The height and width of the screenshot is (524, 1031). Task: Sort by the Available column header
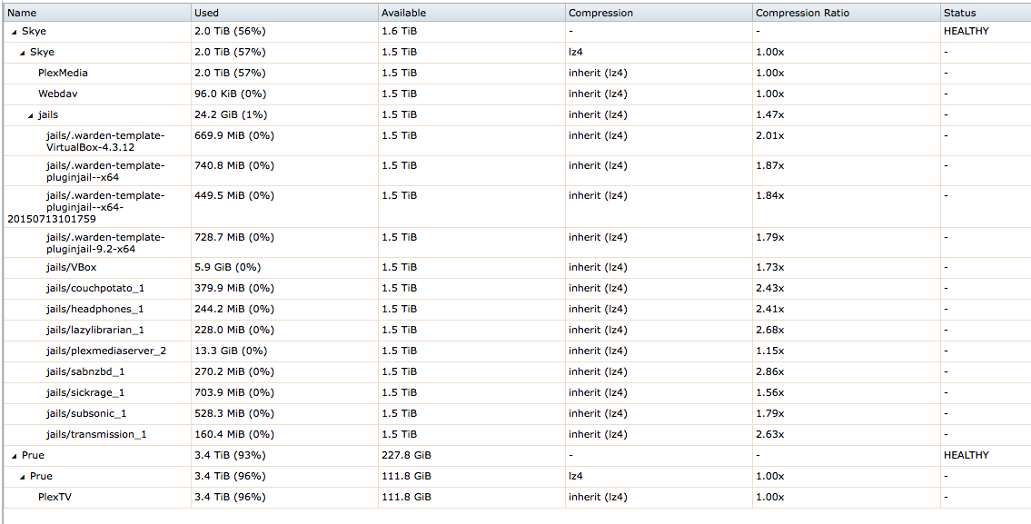(x=471, y=13)
